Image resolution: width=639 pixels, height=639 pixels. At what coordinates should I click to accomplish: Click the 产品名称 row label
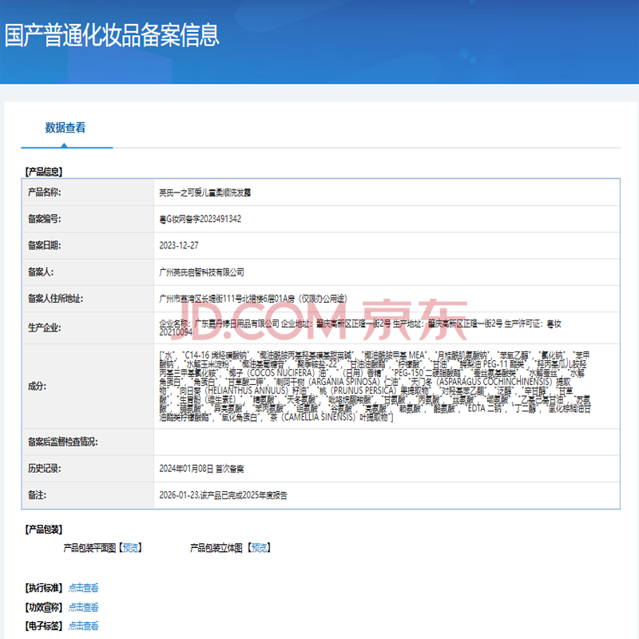[x=44, y=192]
